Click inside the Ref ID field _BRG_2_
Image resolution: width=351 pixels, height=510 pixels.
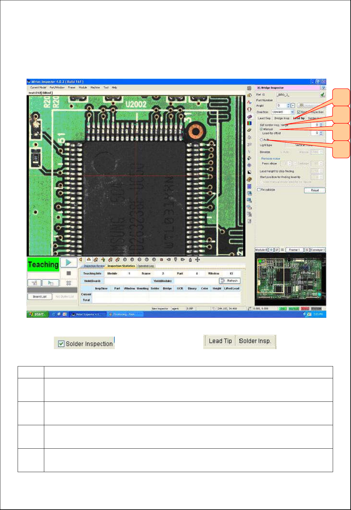point(298,95)
